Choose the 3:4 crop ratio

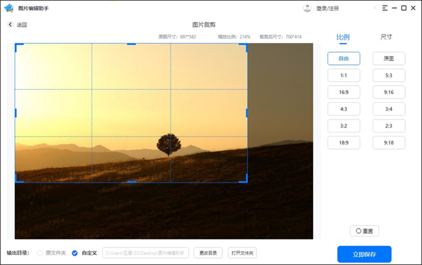pos(389,109)
